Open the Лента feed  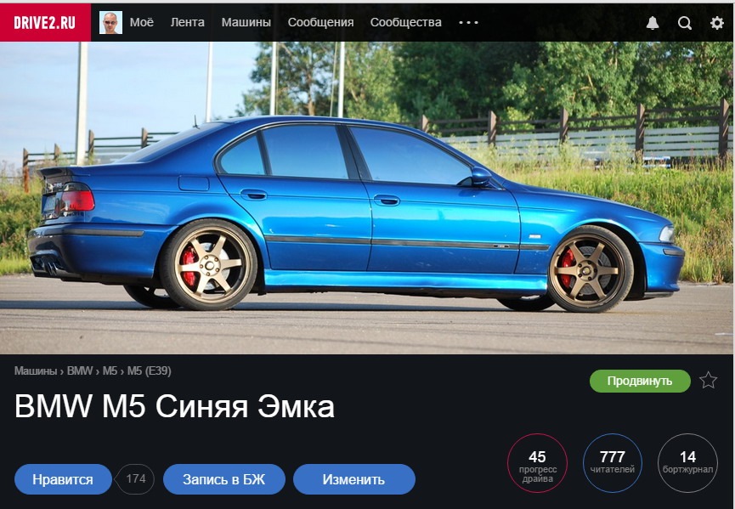[x=188, y=22]
